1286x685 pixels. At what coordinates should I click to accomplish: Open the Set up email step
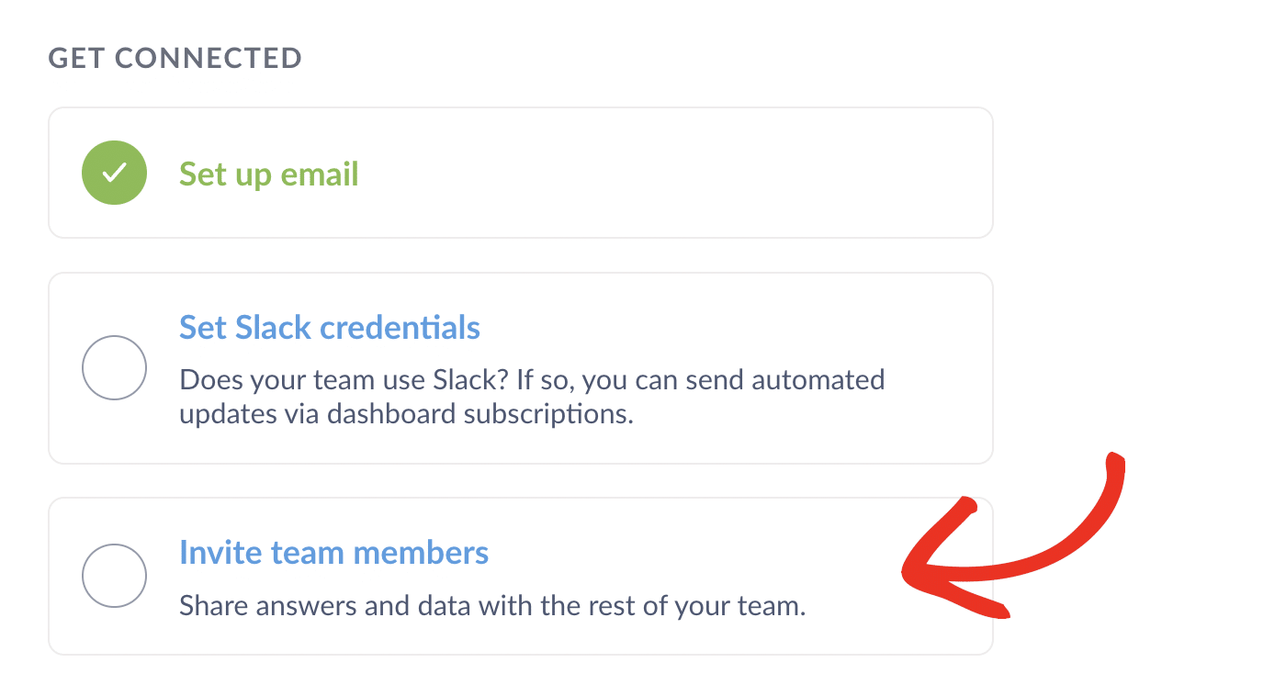pos(268,174)
